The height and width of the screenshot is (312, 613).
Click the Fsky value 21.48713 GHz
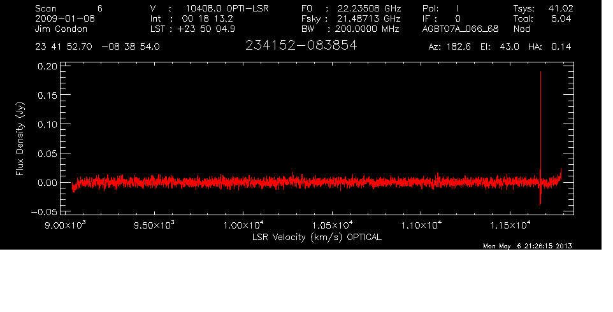(369, 18)
